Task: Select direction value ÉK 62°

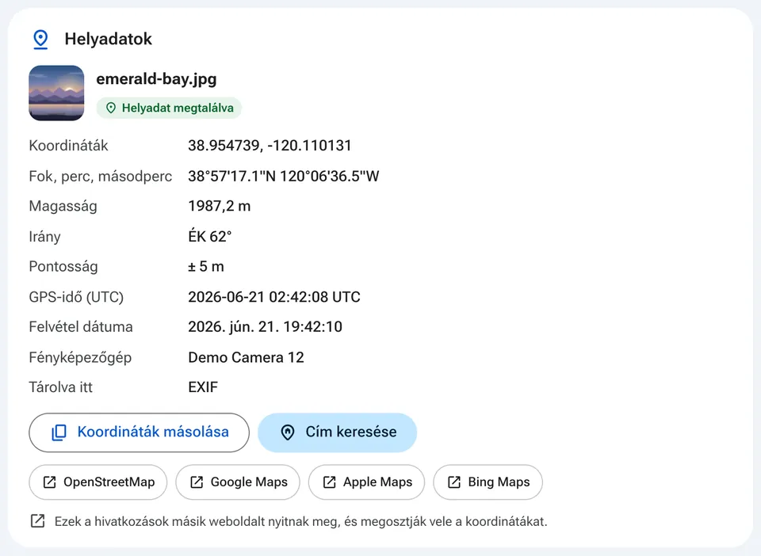Action: pyautogui.click(x=209, y=237)
